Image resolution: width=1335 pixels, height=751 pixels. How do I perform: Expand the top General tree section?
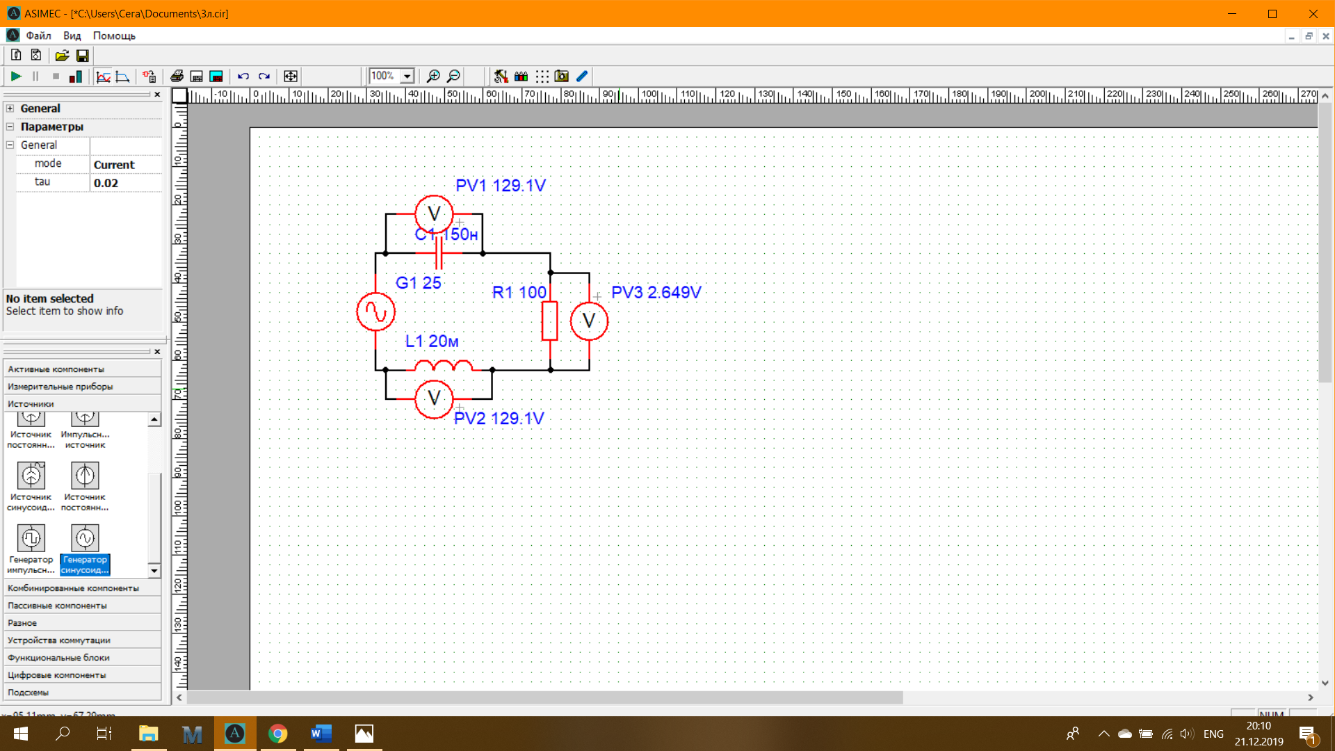click(x=10, y=108)
